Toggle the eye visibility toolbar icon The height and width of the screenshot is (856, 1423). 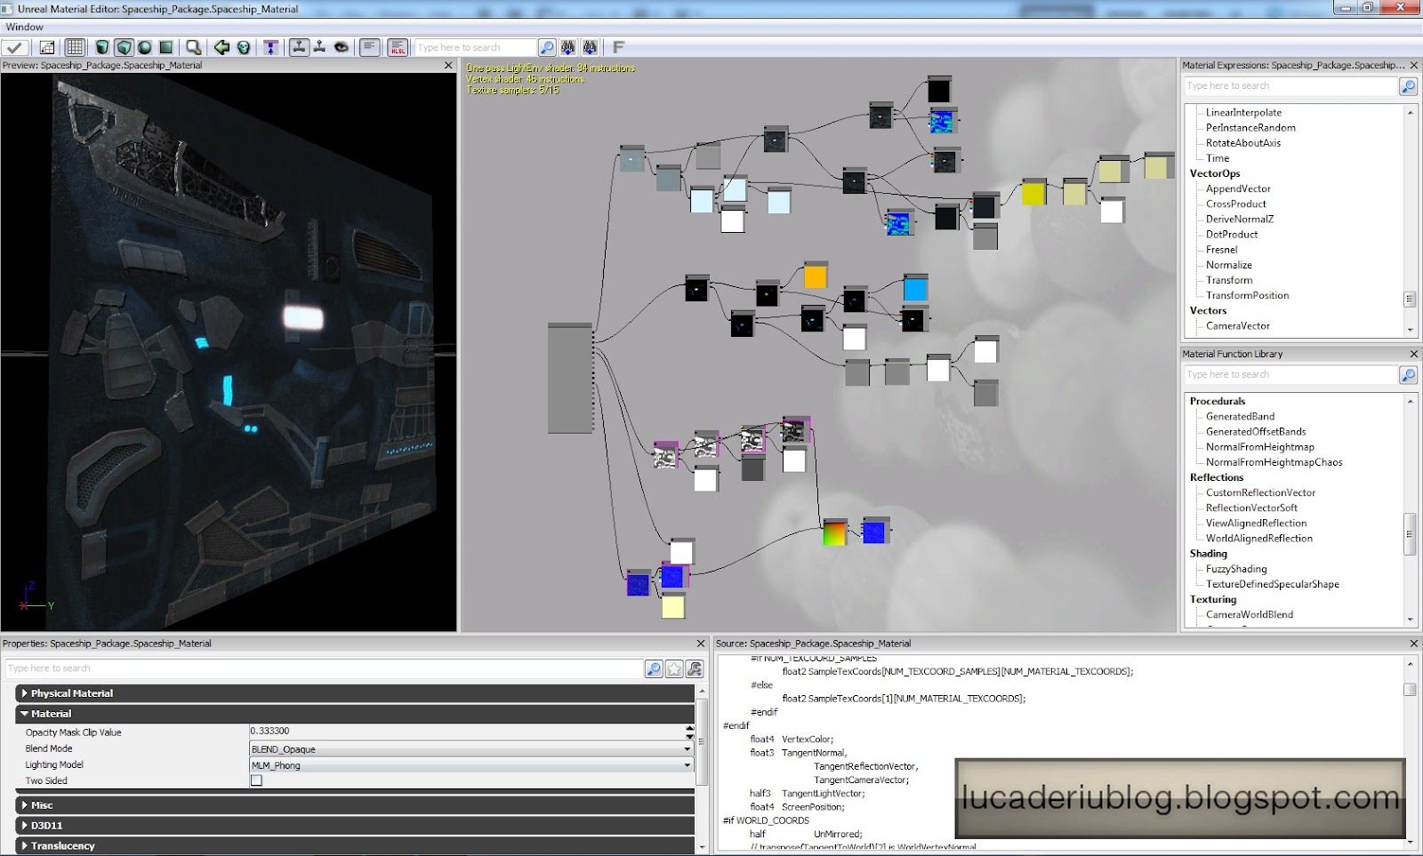[342, 47]
